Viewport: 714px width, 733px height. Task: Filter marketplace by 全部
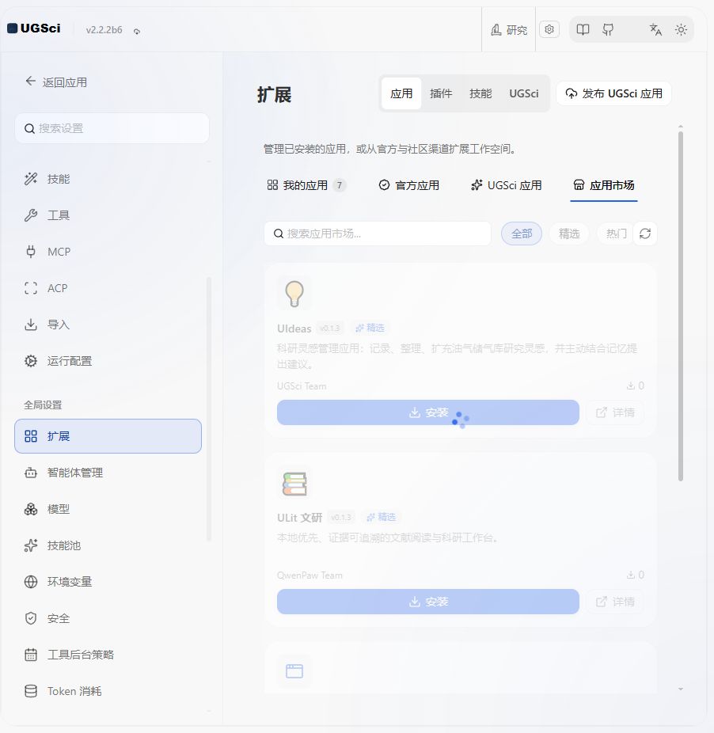522,234
